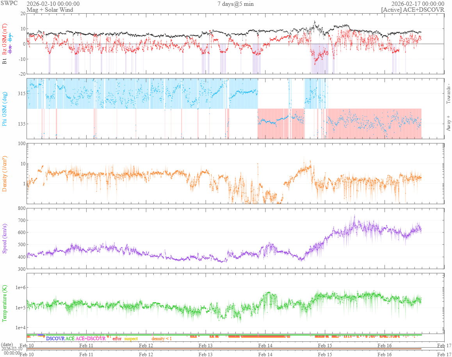The width and height of the screenshot is (452, 357).
Task: Toggle the struck-through By legend entry
Action: (x=11, y=37)
